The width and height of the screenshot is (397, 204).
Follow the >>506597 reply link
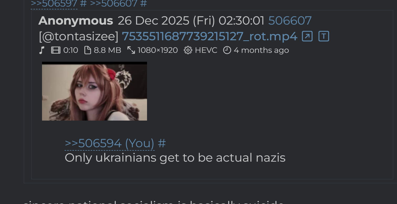click(x=54, y=4)
